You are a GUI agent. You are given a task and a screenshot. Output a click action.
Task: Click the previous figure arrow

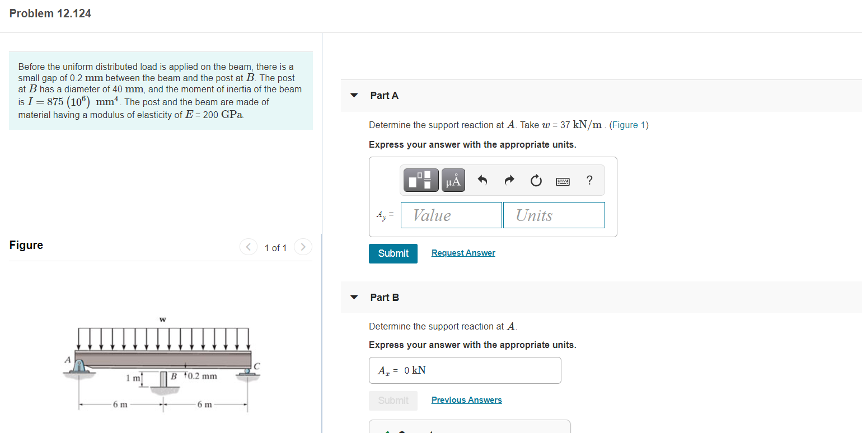(x=248, y=247)
